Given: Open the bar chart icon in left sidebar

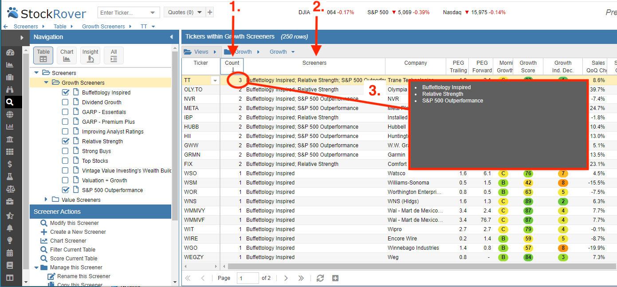Looking at the screenshot, I should point(10,127).
